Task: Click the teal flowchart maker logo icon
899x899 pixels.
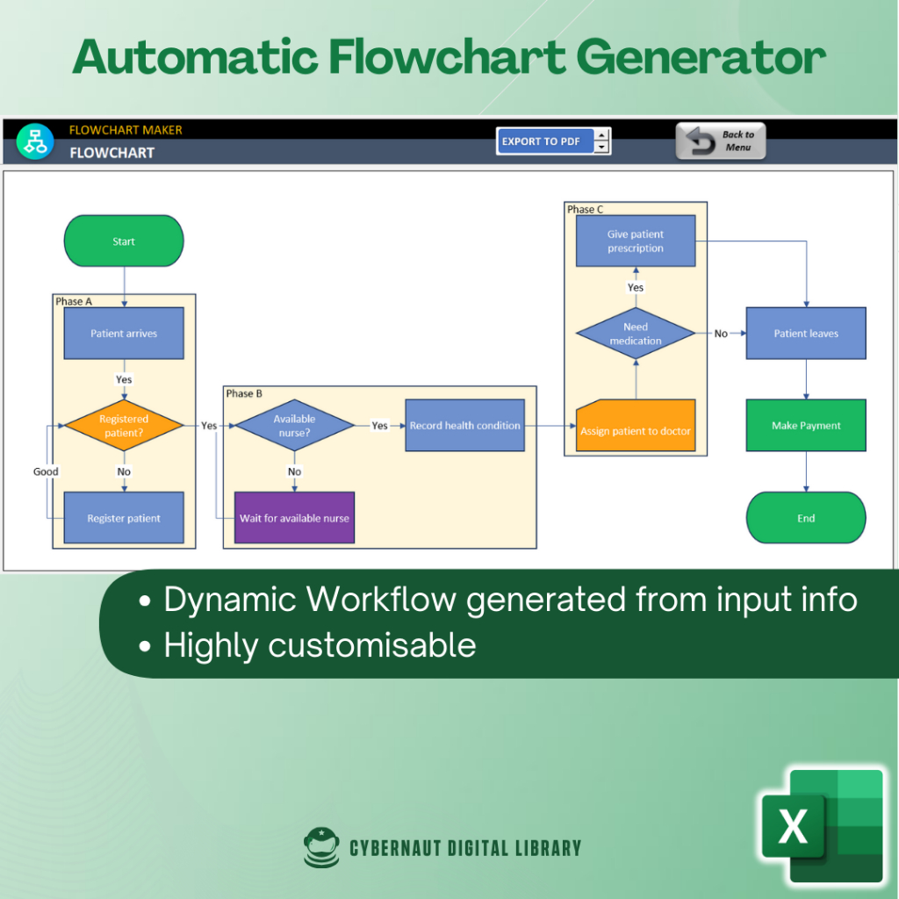Action: click(35, 141)
